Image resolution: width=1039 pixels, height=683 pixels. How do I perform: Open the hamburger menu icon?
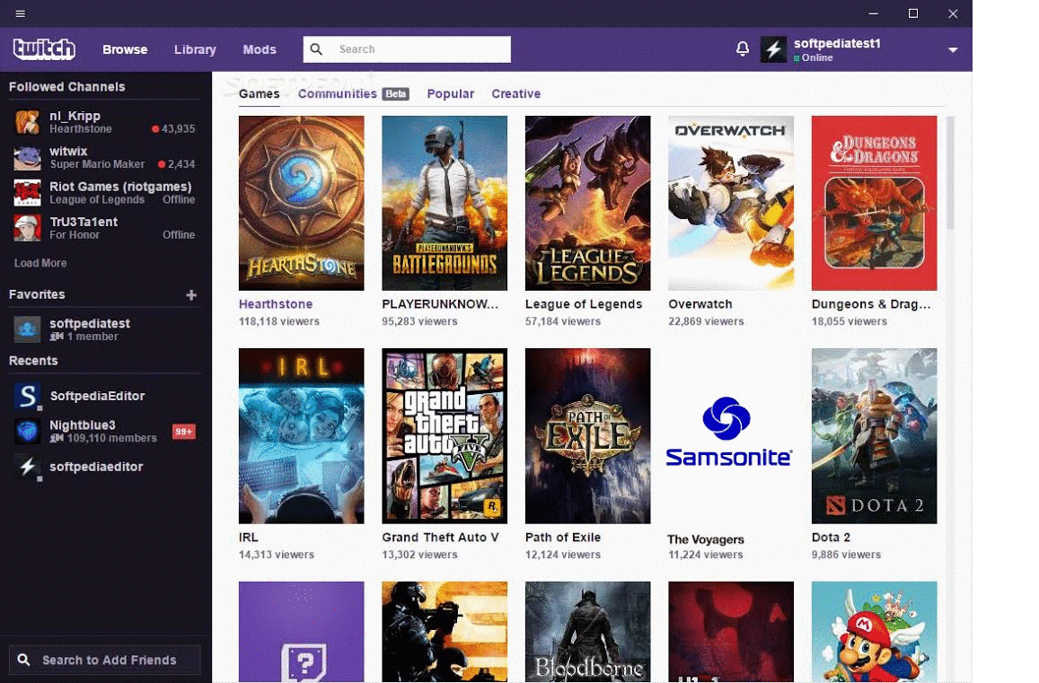20,13
